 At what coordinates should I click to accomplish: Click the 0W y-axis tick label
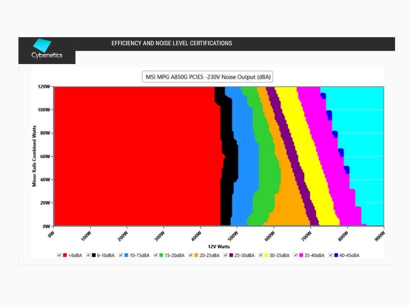tap(46, 226)
